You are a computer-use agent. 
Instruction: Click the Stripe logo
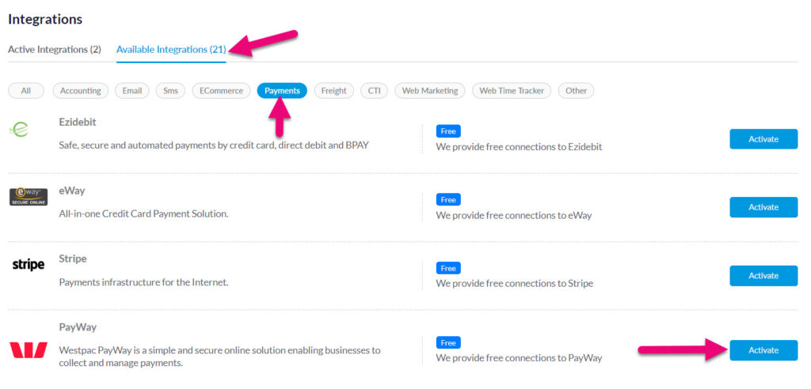click(29, 265)
